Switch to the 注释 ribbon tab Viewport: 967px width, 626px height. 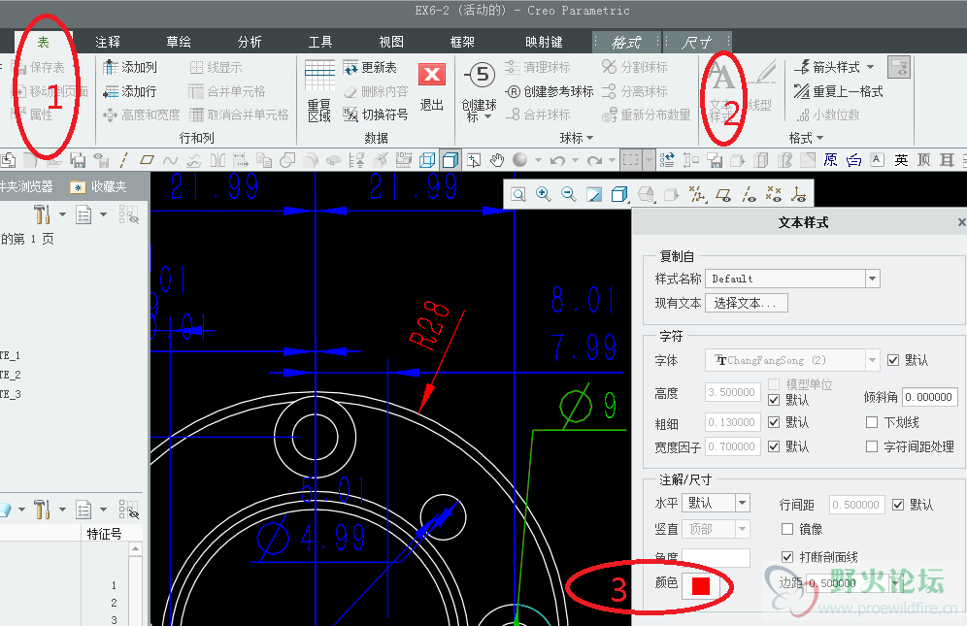coord(108,42)
